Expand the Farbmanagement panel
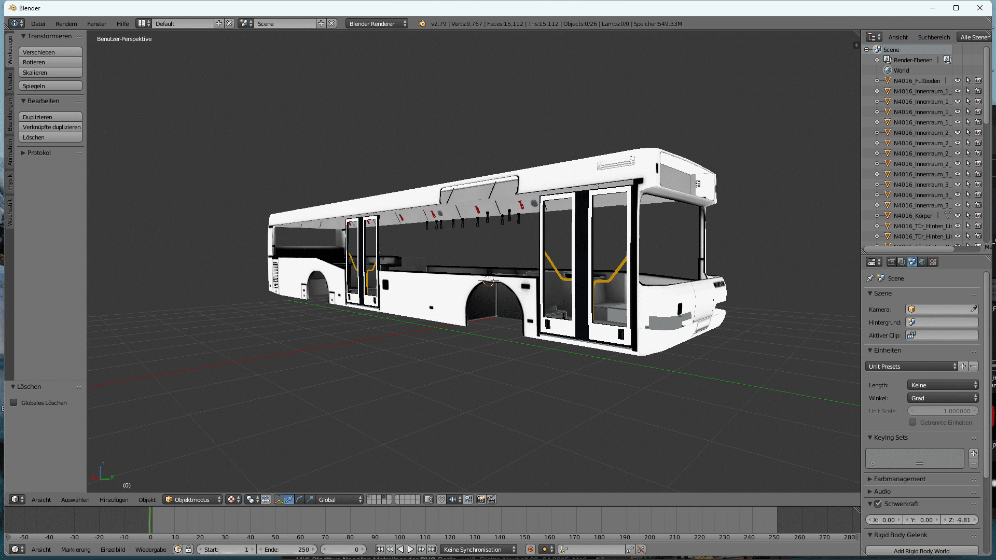 click(899, 479)
